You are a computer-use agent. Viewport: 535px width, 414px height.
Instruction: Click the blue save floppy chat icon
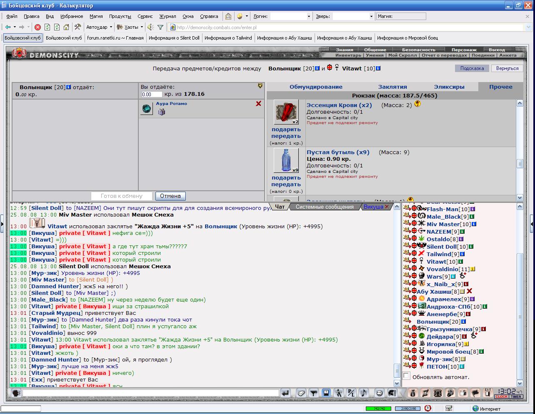pyautogui.click(x=326, y=393)
